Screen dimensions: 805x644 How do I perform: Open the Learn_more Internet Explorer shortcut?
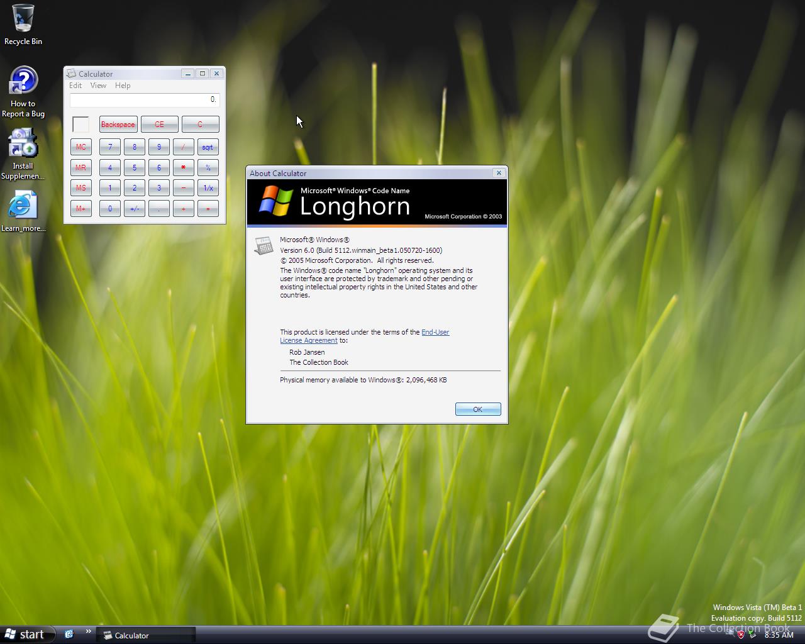23,211
